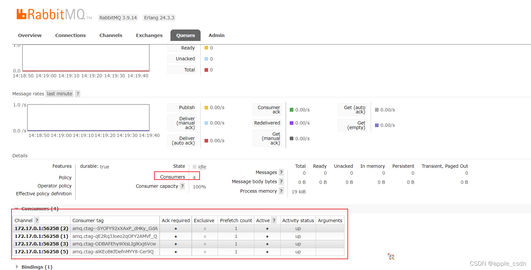Screen dimensions: 531x270
Task: Click the 'durable: true' feature text
Action: coord(95,166)
